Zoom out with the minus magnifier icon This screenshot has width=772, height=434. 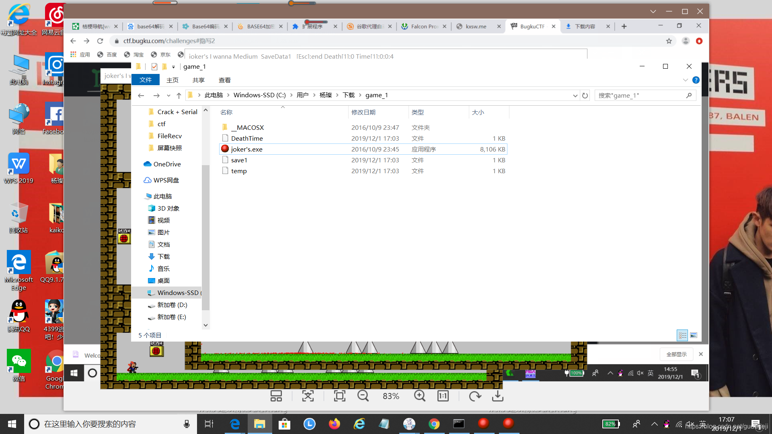pyautogui.click(x=363, y=396)
